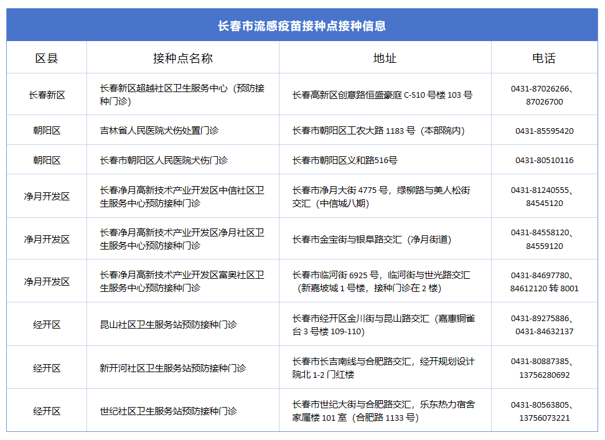Click the 地址 column header
Image resolution: width=605 pixels, height=440 pixels.
(385, 59)
